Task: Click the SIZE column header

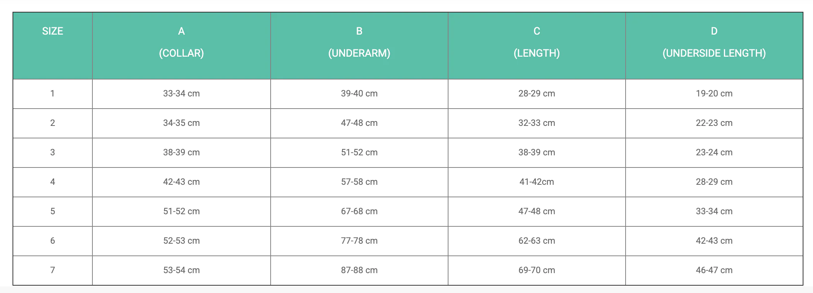Action: (x=53, y=46)
